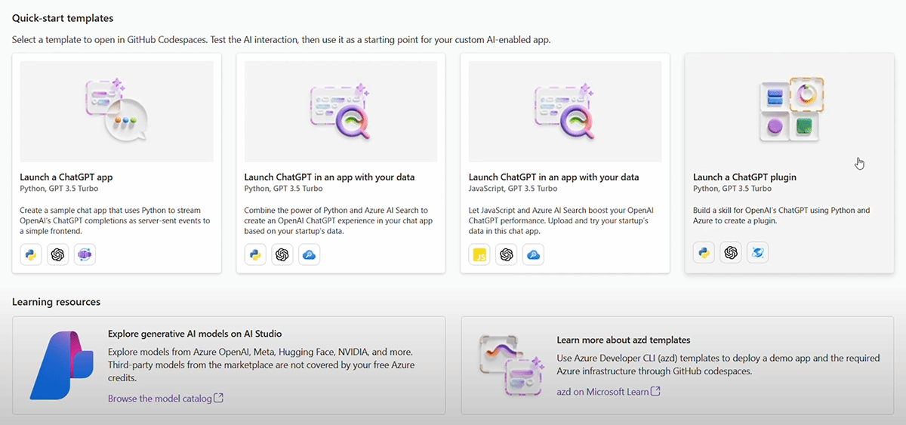Click the ChatGPT app chat bubble thumbnail
The width and height of the screenshot is (906, 425).
click(116, 112)
